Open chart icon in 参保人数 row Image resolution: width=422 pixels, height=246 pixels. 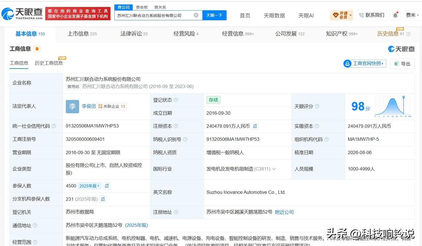coord(106,186)
